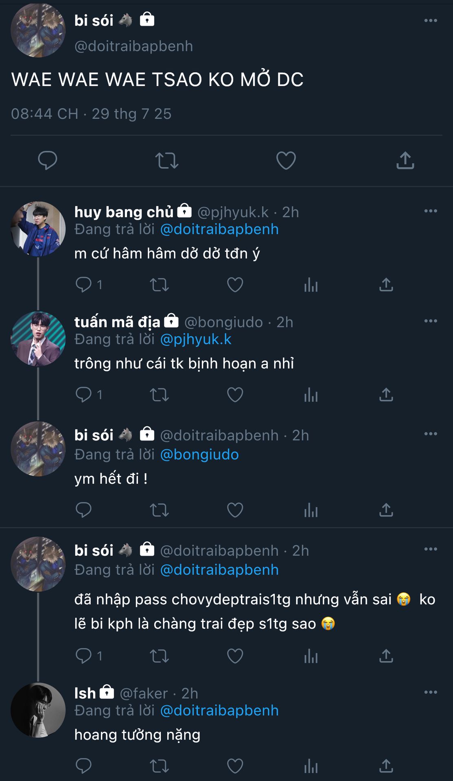
Task: View analytics for huy bang chủ's reply
Action: [311, 285]
